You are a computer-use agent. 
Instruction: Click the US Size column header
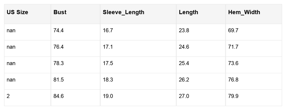pyautogui.click(x=17, y=12)
